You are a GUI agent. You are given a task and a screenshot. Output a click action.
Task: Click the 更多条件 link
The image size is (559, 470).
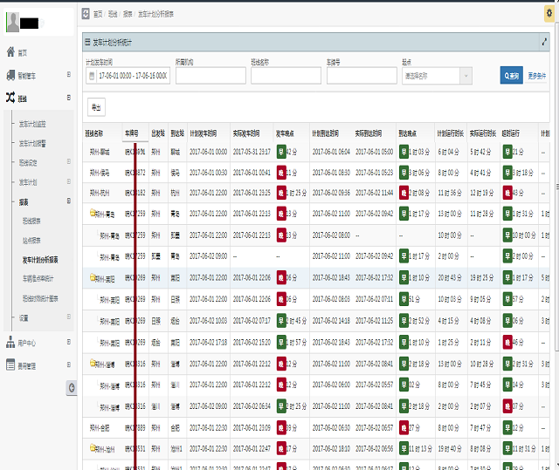537,76
